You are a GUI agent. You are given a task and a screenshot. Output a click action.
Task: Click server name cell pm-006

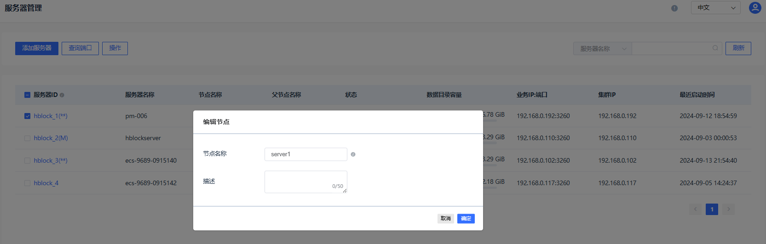136,116
